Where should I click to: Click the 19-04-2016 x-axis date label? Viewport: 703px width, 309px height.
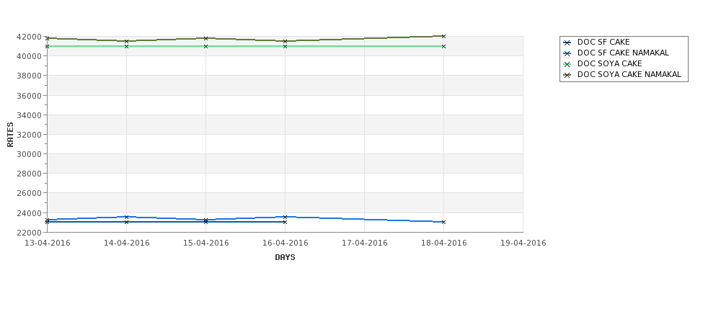(523, 243)
